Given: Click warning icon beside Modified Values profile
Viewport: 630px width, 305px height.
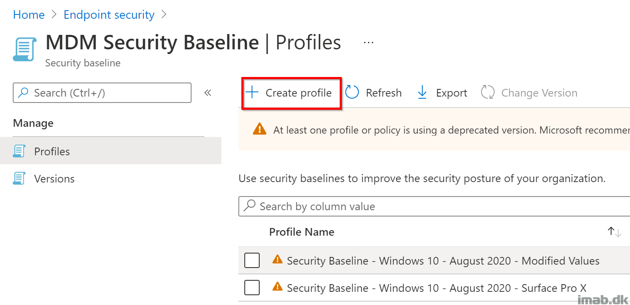Looking at the screenshot, I should click(x=277, y=259).
